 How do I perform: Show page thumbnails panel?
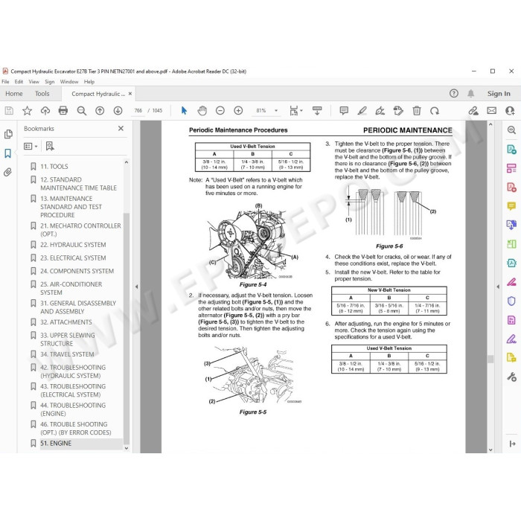[x=8, y=134]
